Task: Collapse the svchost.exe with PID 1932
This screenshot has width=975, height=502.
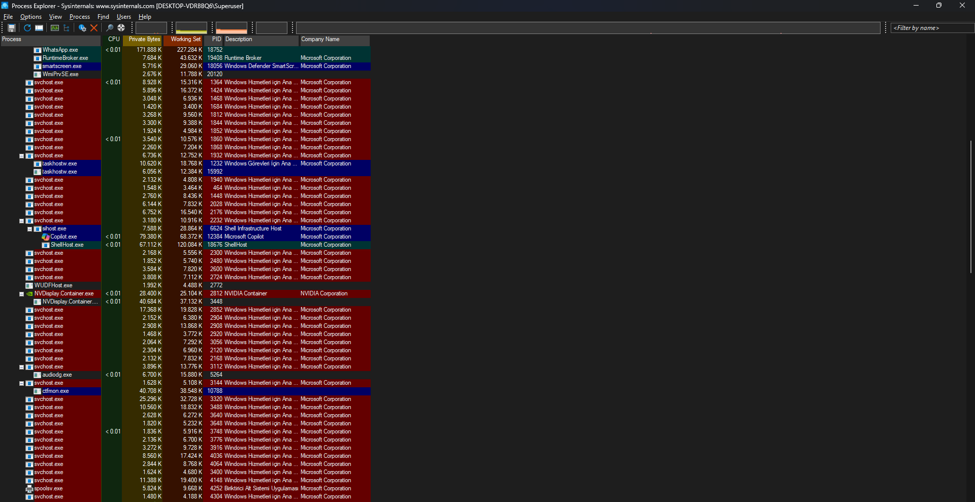Action: tap(22, 156)
